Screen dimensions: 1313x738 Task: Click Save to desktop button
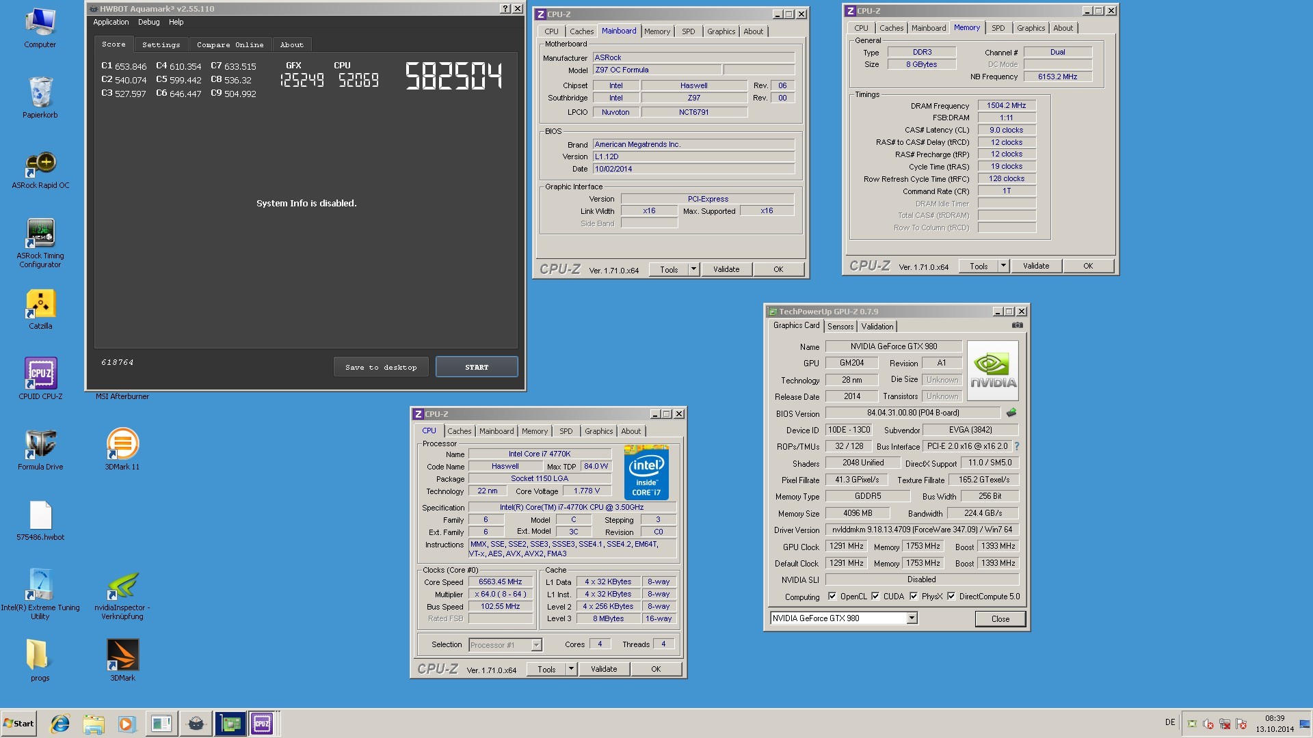(381, 367)
